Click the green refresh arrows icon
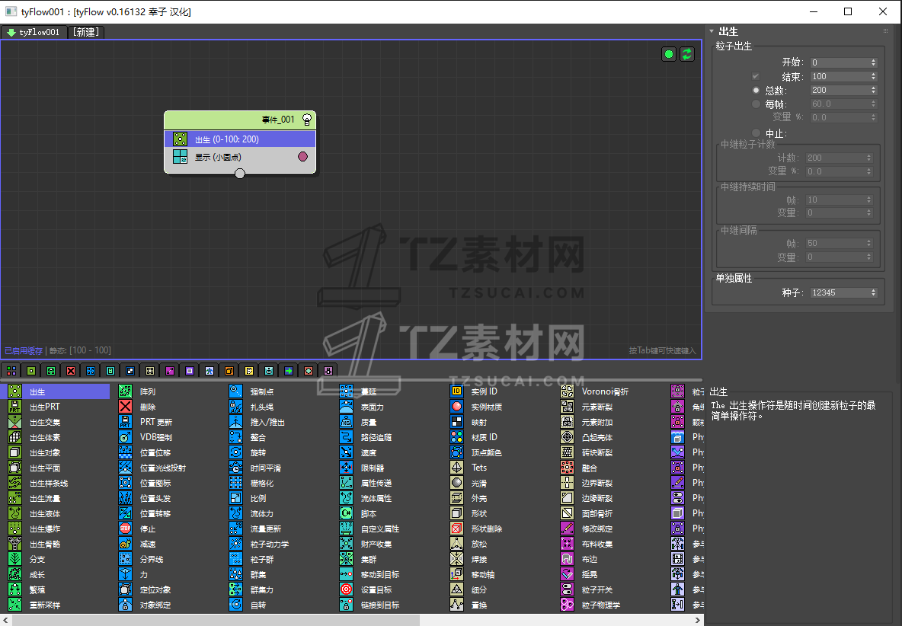902x626 pixels. point(687,54)
